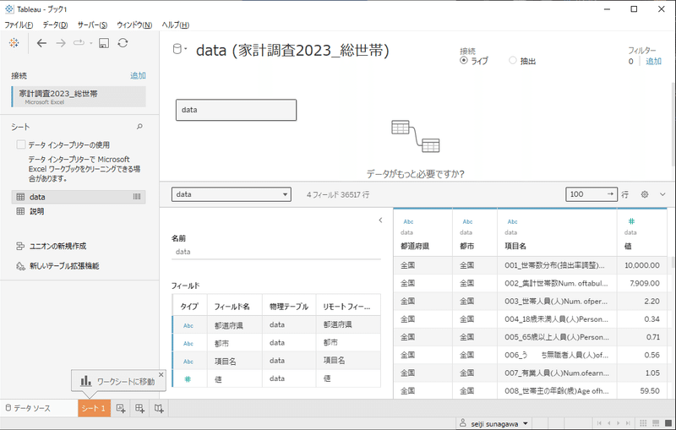Collapse metadata pane with left chevron

pos(380,220)
